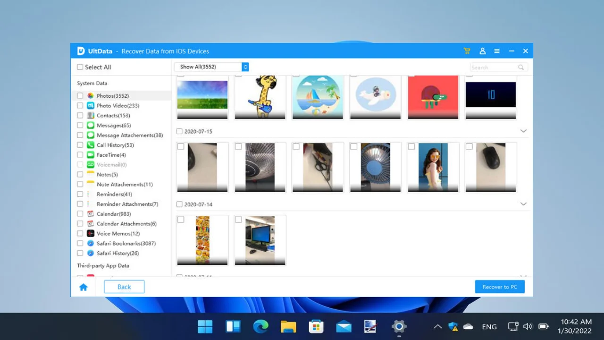Open the user account icon
604x340 pixels.
point(482,51)
